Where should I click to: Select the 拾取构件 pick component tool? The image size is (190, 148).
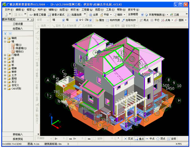(x=129, y=20)
